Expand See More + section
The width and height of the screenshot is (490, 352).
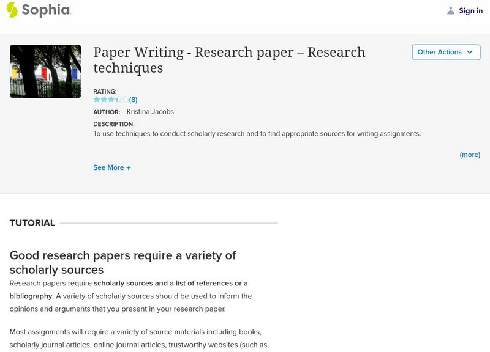point(112,167)
